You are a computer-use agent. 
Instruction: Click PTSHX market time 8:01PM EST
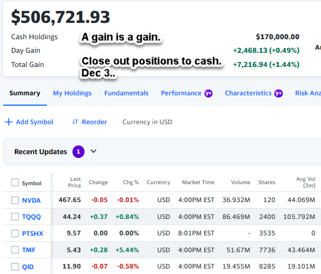click(196, 233)
